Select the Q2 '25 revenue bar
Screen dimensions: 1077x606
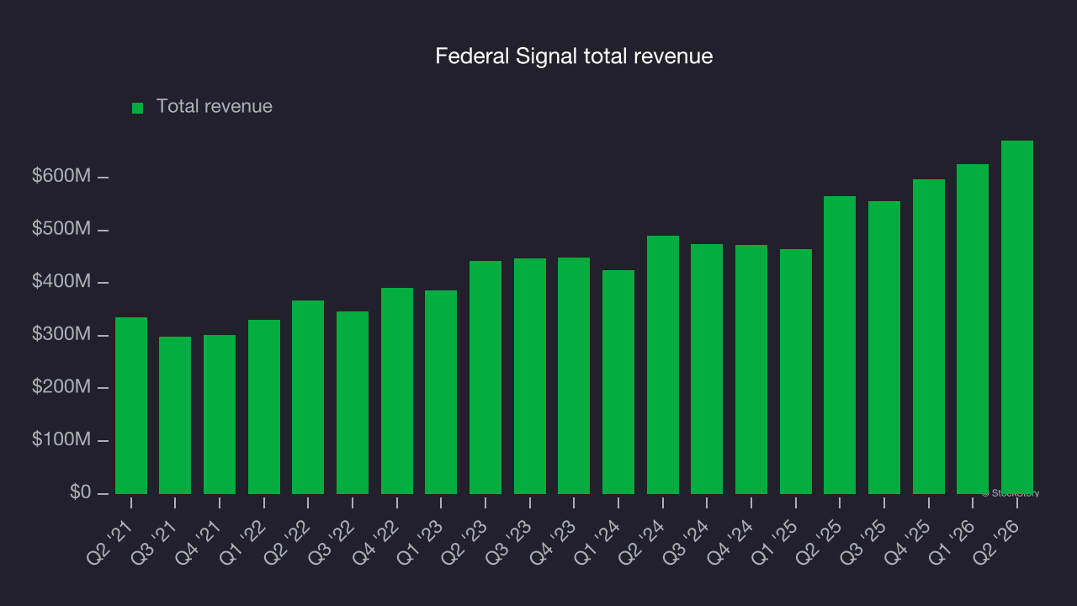(840, 345)
